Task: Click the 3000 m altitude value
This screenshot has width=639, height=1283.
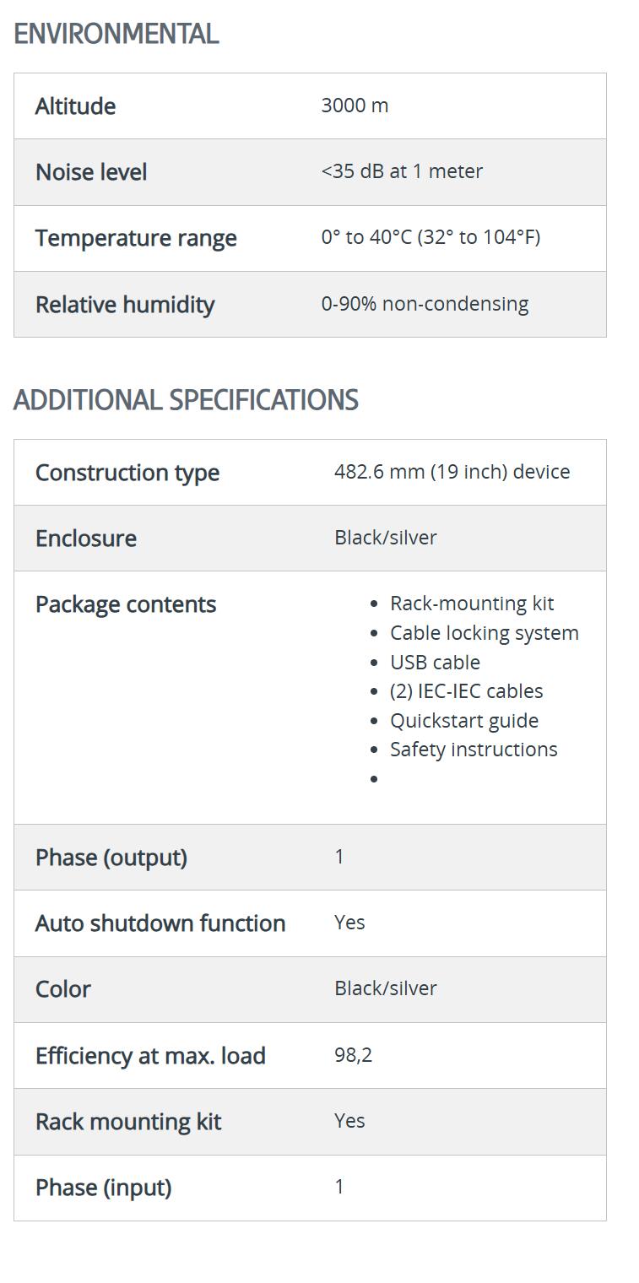Action: coord(355,106)
